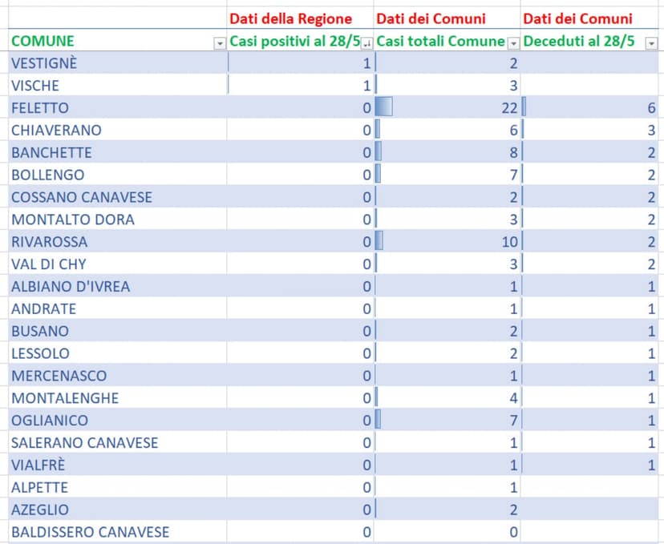The image size is (664, 544).
Task: Click the deceased value 6 in Feletto row
Action: [651, 108]
